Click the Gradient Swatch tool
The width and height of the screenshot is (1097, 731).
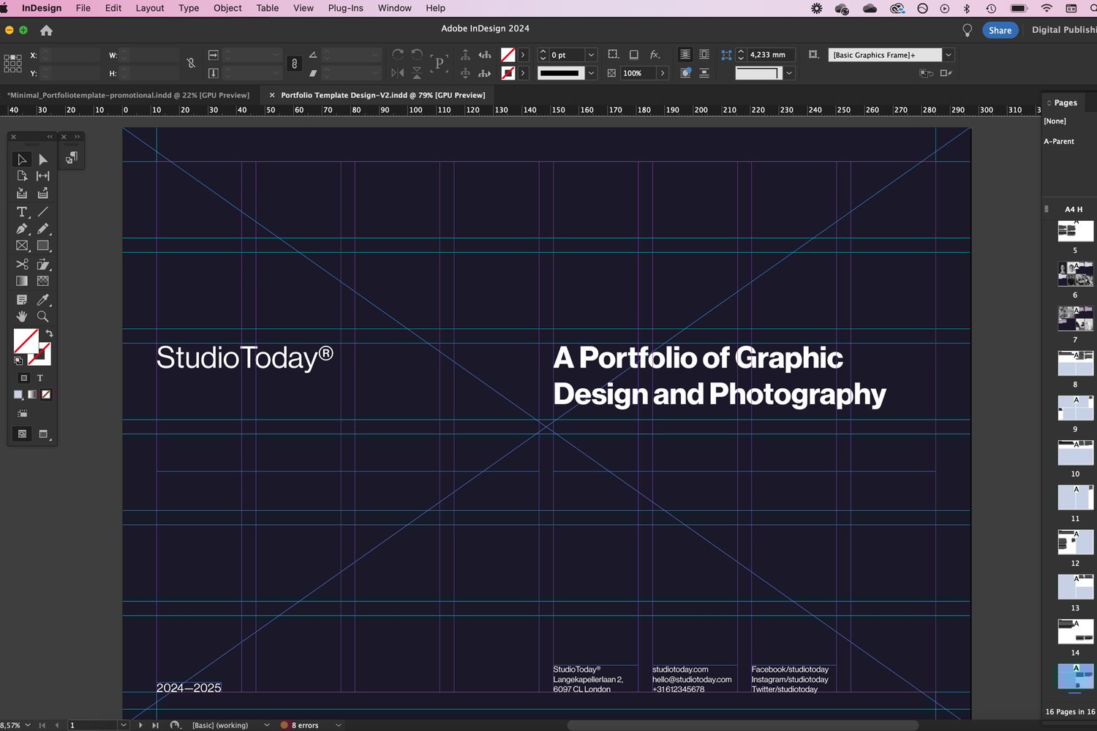coord(22,281)
